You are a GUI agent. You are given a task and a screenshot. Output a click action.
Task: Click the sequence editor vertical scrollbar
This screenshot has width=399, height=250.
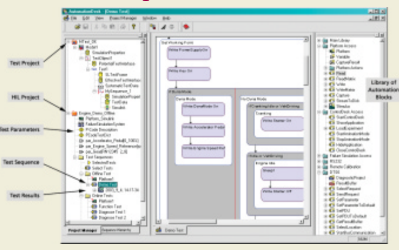tap(306, 129)
